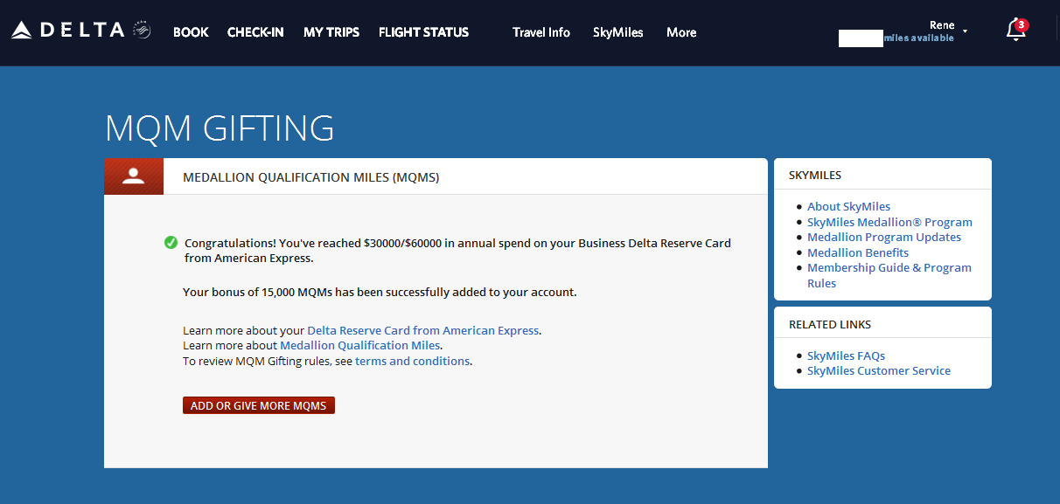Viewport: 1060px width, 504px height.
Task: Click the person icon on the red MQM panel
Action: pos(134,176)
